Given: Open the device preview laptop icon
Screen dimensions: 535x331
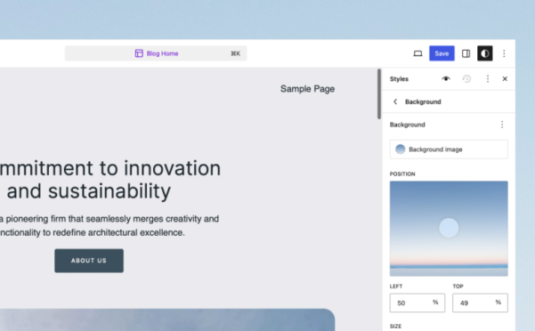Looking at the screenshot, I should [x=417, y=53].
